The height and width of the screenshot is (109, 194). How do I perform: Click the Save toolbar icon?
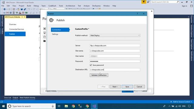coord(22,9)
